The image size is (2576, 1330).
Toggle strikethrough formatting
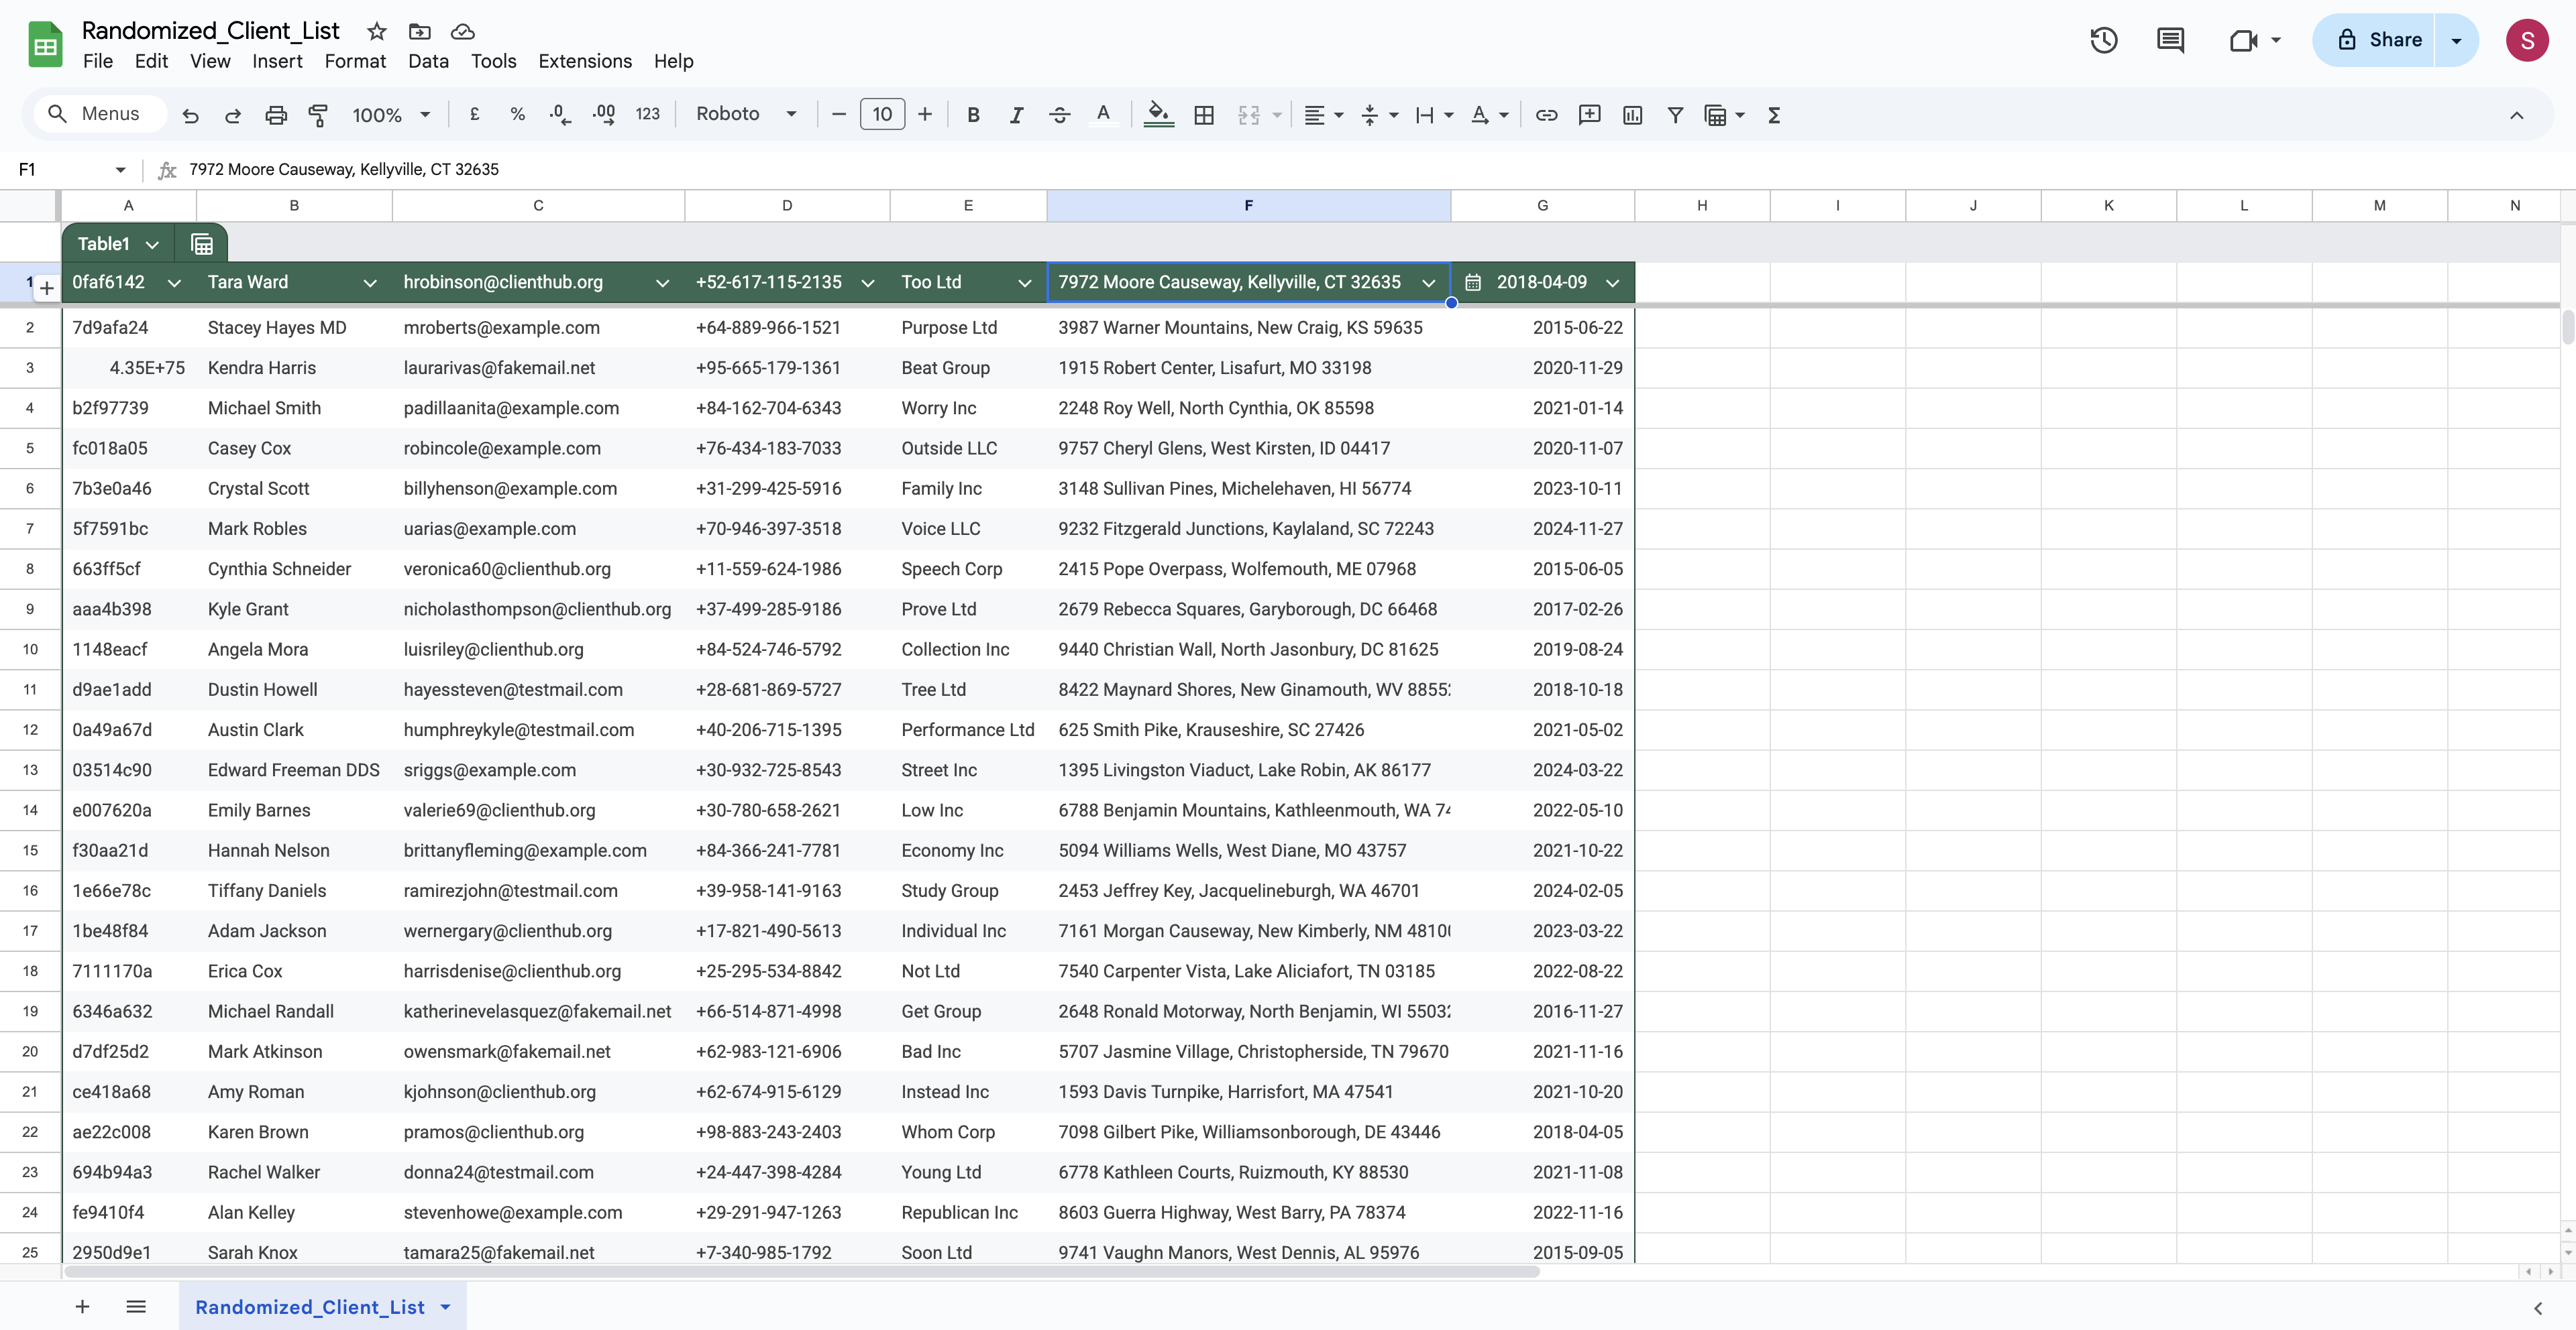[1059, 114]
